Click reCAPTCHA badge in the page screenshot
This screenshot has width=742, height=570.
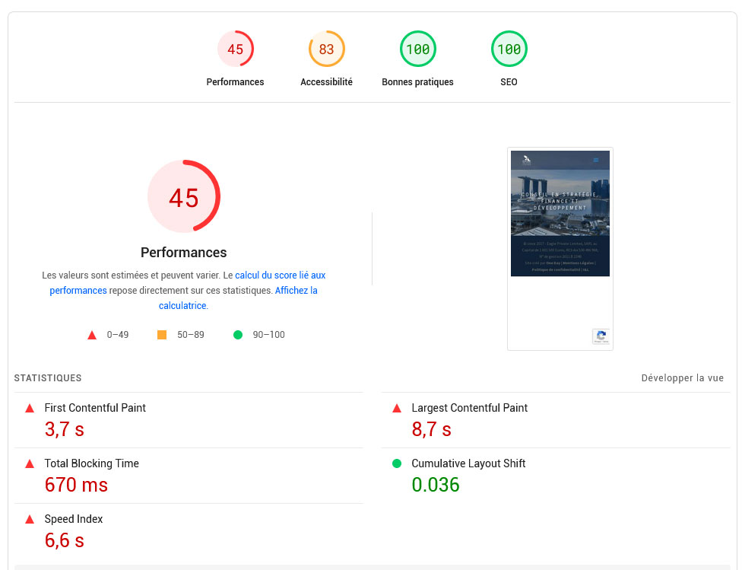click(x=601, y=336)
